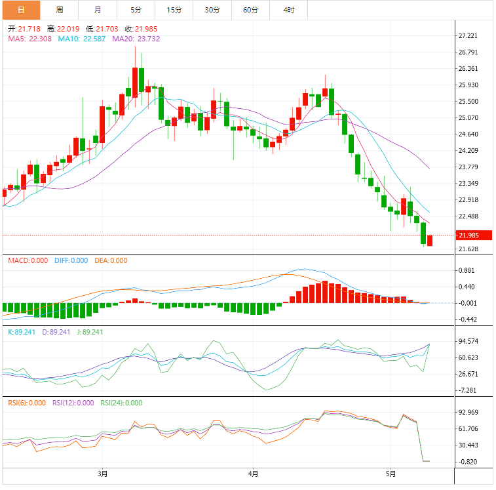
Task: Select the 4时 timeframe tab
Action: click(x=288, y=10)
